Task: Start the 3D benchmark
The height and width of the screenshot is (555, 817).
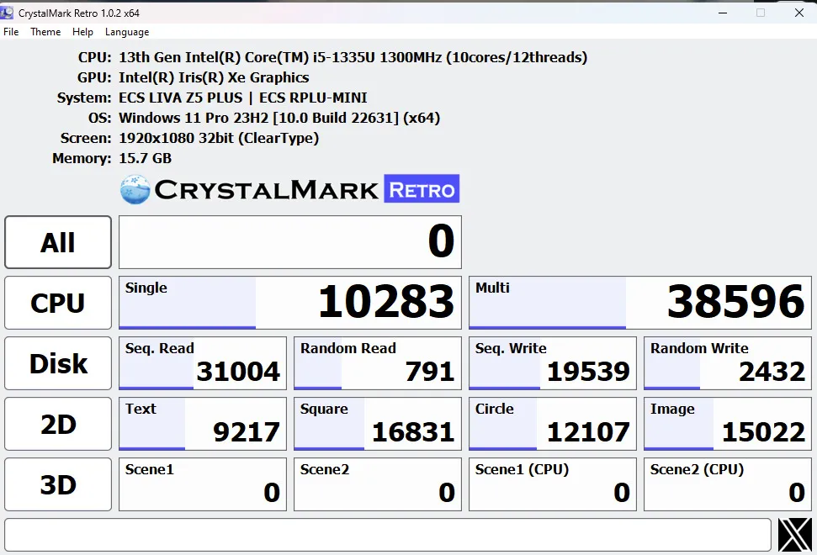Action: point(58,484)
